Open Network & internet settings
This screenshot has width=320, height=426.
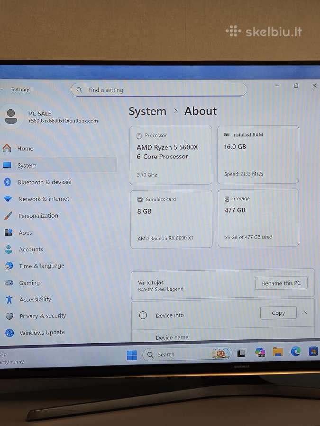click(x=58, y=199)
